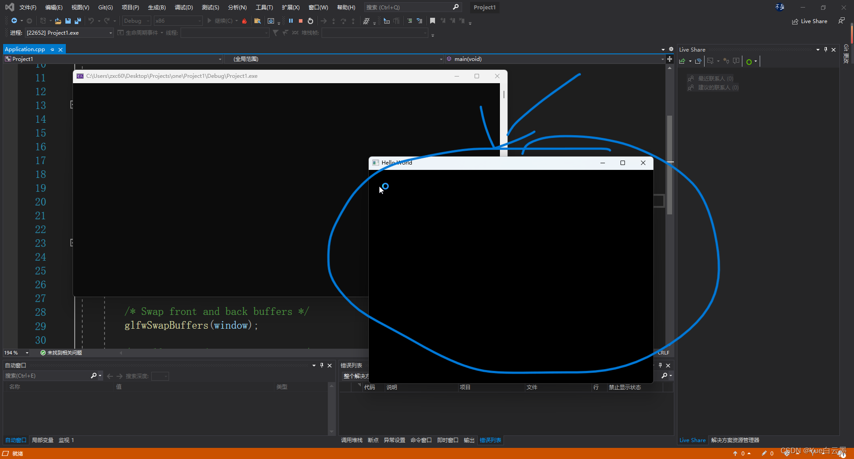Stop debugging with the red square
854x459 pixels.
[x=301, y=21]
